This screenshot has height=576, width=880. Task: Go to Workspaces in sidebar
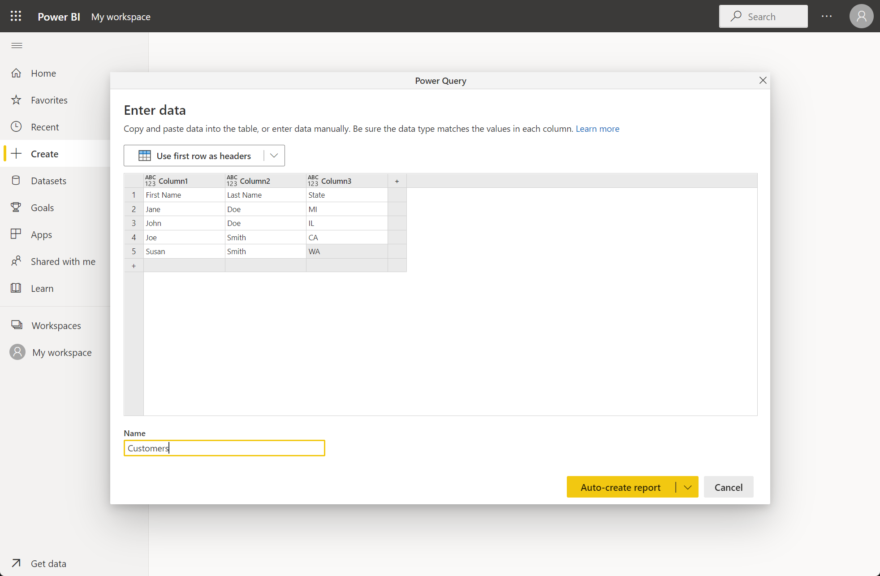pyautogui.click(x=56, y=325)
